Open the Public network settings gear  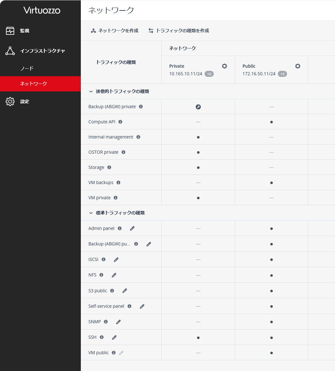click(298, 66)
